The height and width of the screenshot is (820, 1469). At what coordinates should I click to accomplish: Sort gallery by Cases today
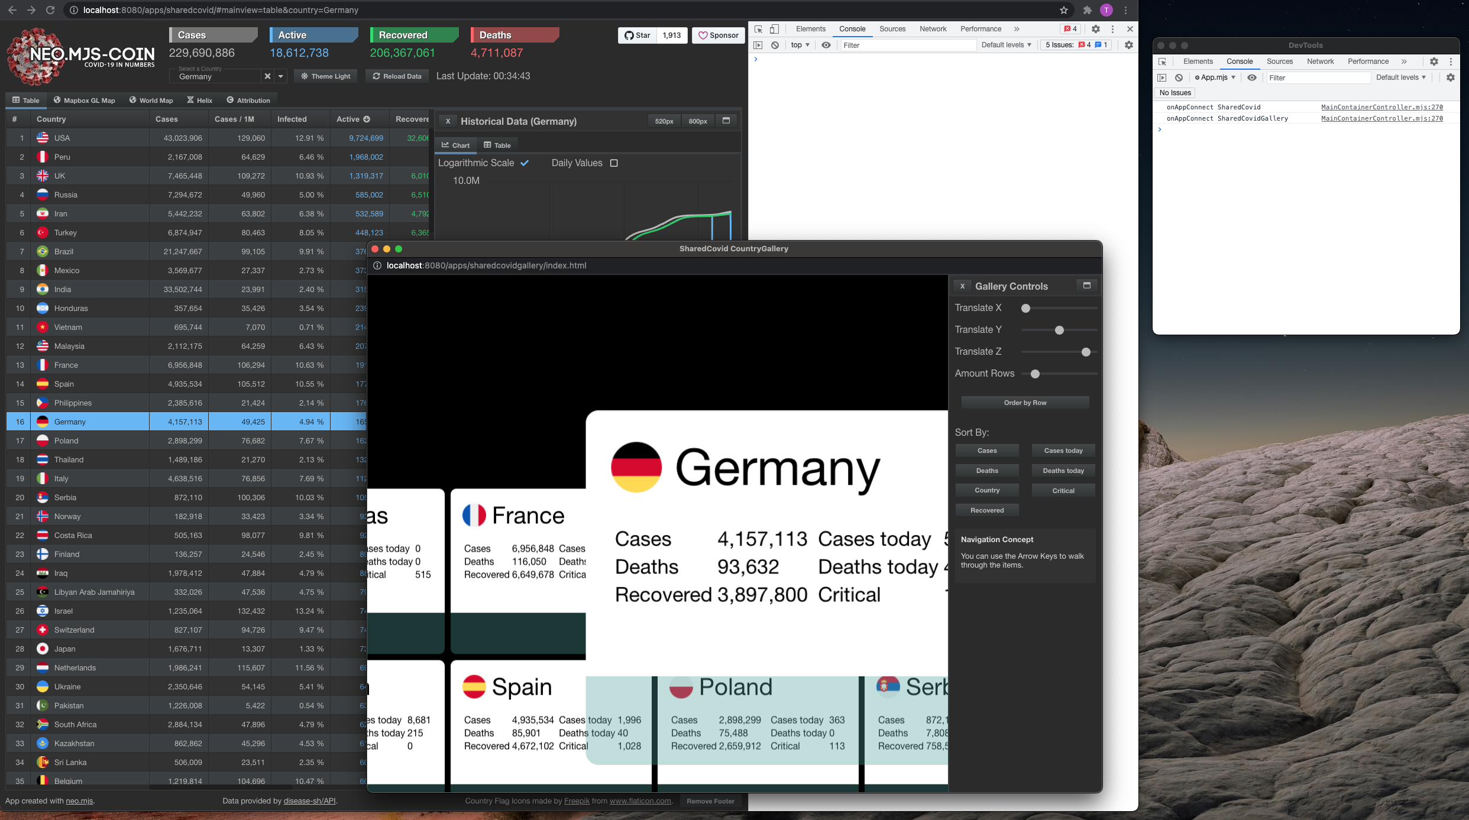click(1063, 450)
